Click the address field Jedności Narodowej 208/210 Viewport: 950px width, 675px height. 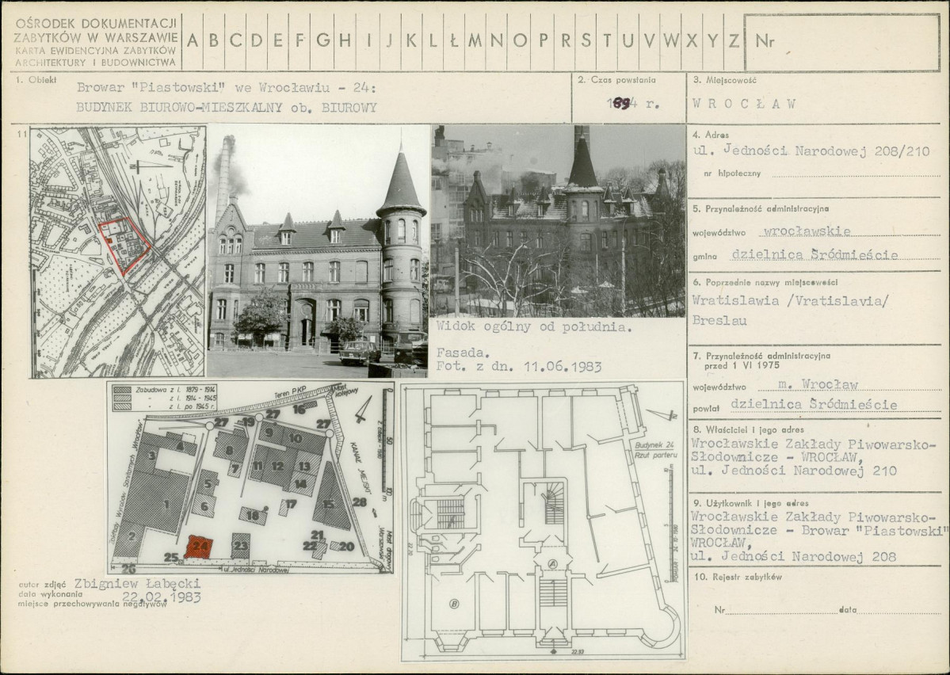[811, 151]
